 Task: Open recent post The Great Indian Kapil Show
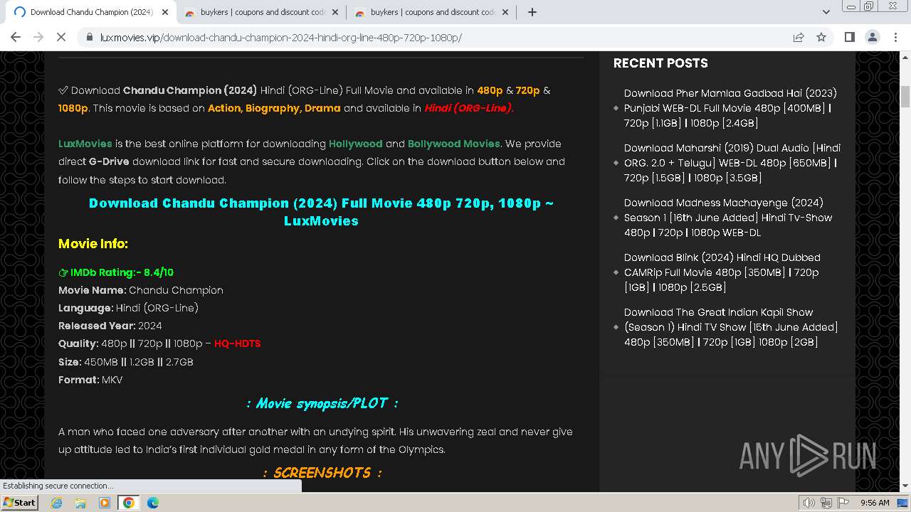click(x=731, y=327)
